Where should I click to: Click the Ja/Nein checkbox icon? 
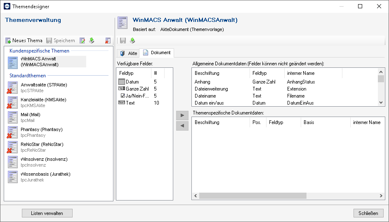[123, 95]
